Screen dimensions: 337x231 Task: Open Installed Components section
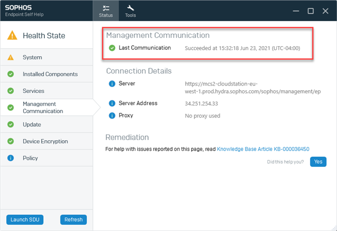[x=47, y=74]
